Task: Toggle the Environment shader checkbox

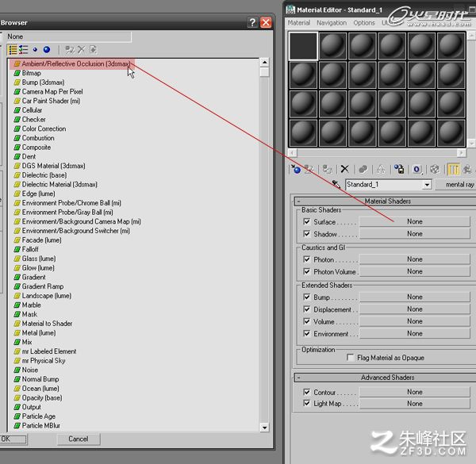Action: [306, 333]
